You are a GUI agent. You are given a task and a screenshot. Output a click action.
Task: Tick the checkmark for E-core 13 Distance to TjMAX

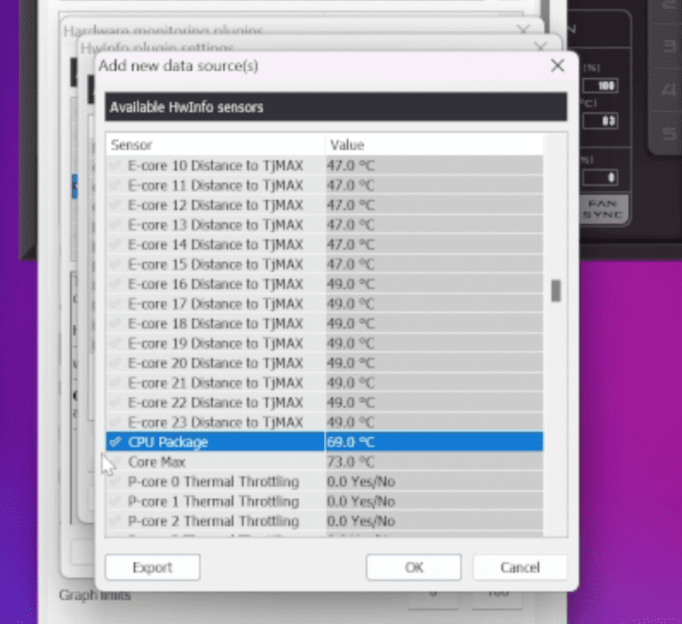point(115,225)
